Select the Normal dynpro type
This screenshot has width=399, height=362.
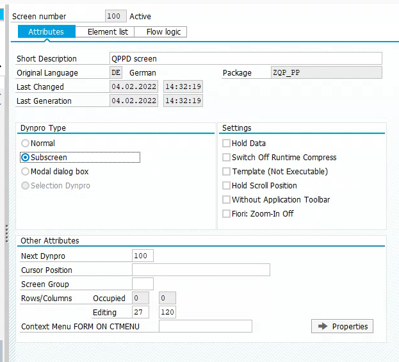coord(26,144)
